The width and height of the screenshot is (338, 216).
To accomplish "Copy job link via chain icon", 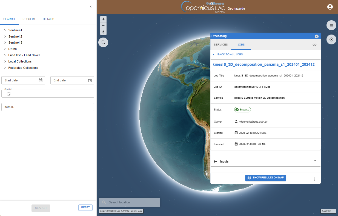I will (x=314, y=45).
